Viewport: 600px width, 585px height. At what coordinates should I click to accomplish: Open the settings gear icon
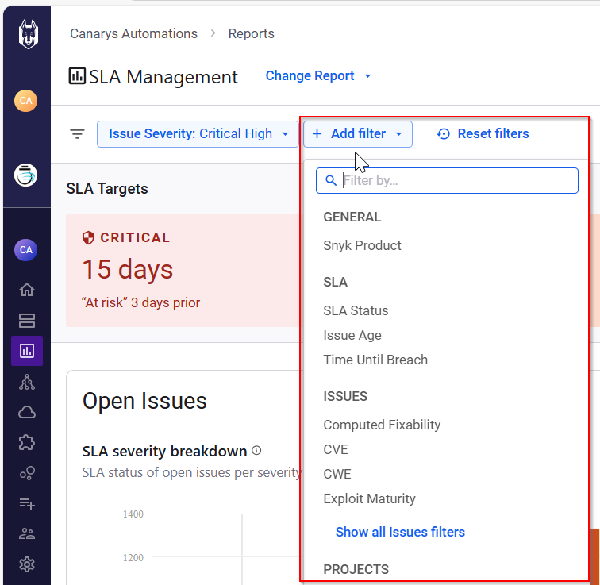click(27, 564)
